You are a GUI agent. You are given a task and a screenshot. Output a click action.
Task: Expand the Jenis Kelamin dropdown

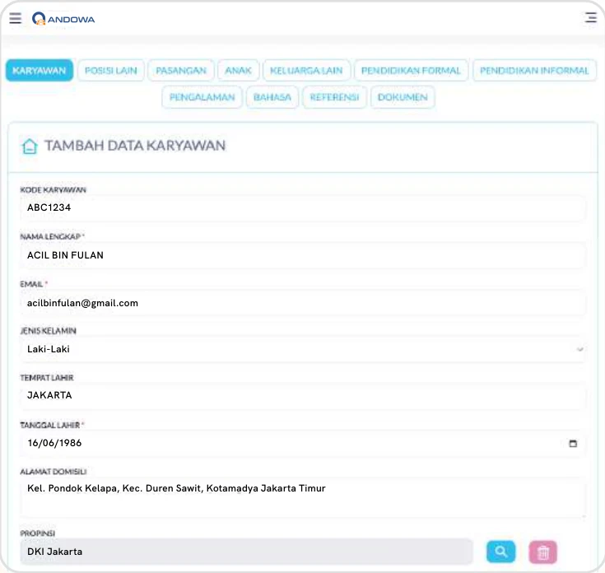[x=303, y=349]
